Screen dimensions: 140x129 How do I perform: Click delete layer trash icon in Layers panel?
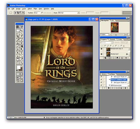point(126,58)
